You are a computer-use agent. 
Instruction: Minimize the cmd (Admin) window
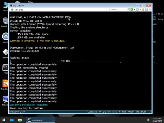[138, 6]
